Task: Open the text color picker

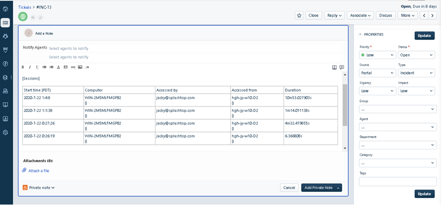Action: (59, 67)
